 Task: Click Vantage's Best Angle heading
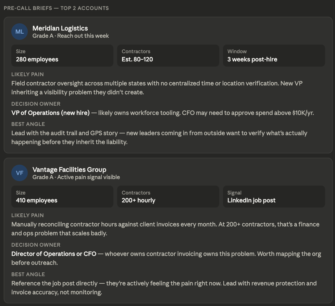pyautogui.click(x=28, y=274)
